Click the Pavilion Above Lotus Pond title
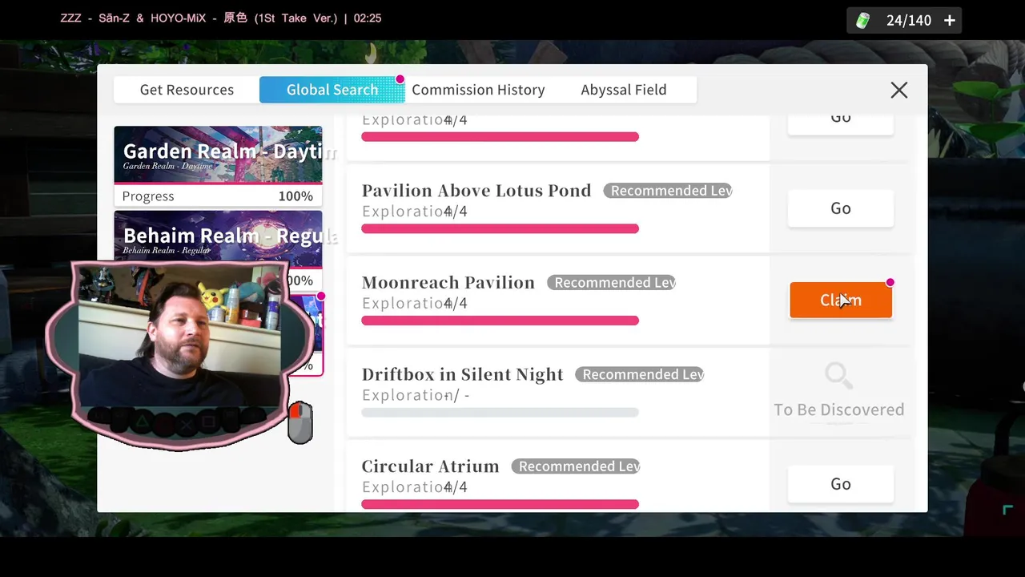Image resolution: width=1025 pixels, height=577 pixels. (x=476, y=191)
